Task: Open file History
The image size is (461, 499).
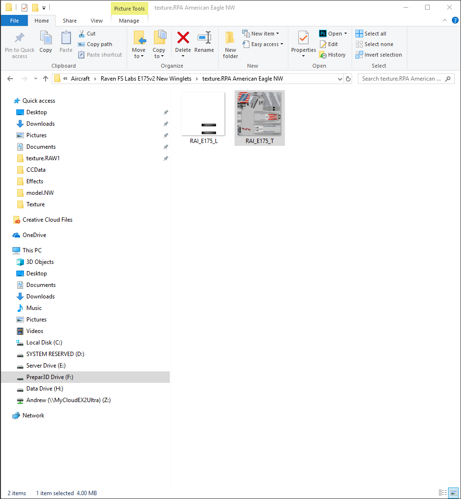Action: pyautogui.click(x=332, y=55)
